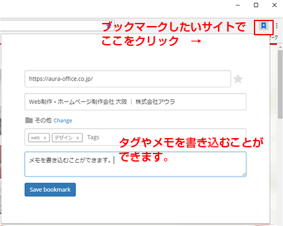This screenshot has height=226, width=283.
Task: Click the その他 folder name
Action: point(43,120)
